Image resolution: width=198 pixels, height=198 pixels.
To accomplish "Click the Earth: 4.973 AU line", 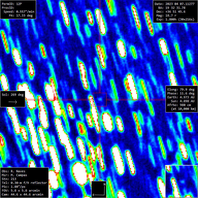I will (181, 97).
